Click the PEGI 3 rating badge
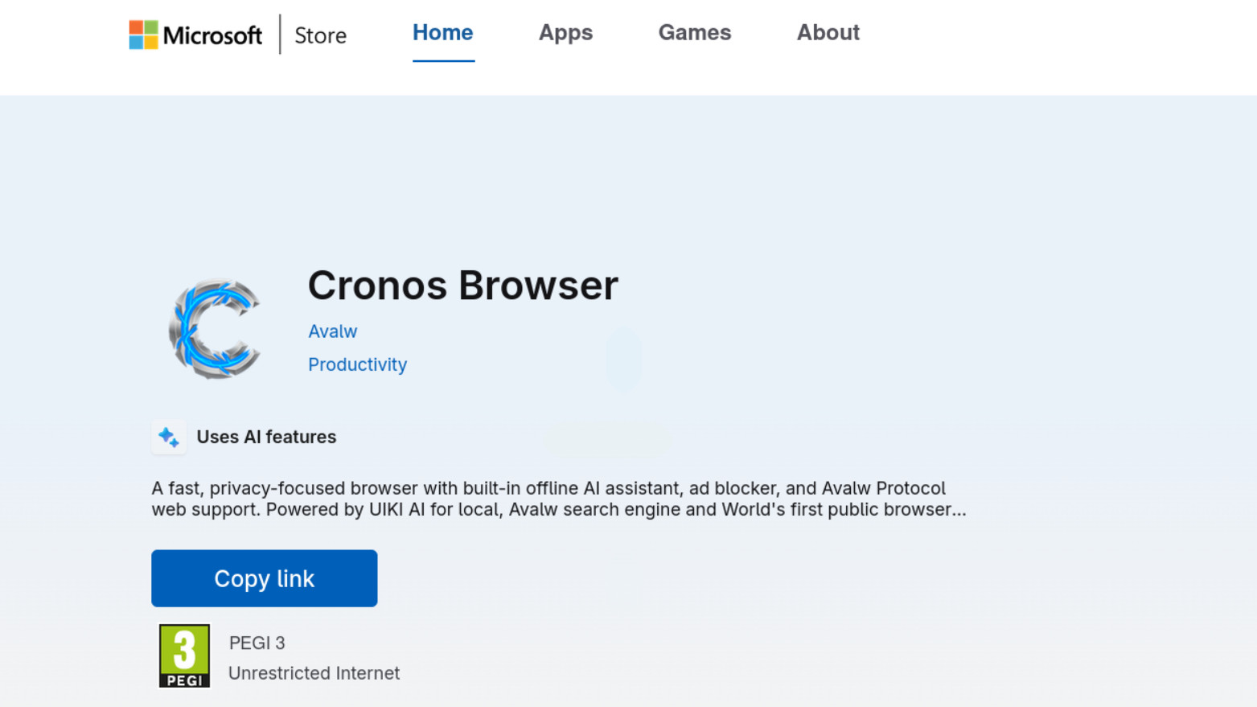Screen dimensions: 1257x707 pos(184,656)
